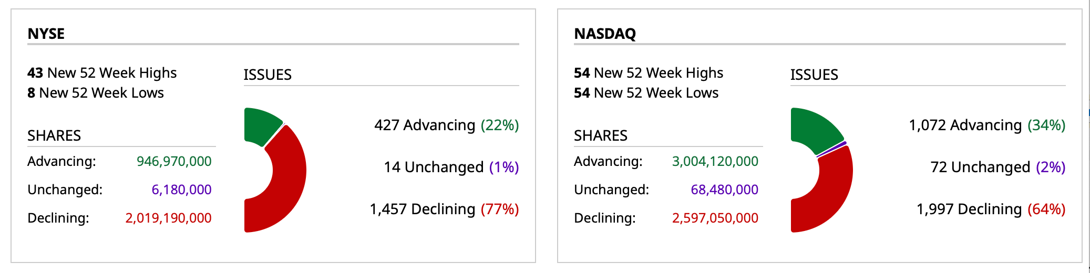Select the 1,997 Declining (64%) issues label
Image resolution: width=1090 pixels, height=273 pixels.
click(x=991, y=209)
